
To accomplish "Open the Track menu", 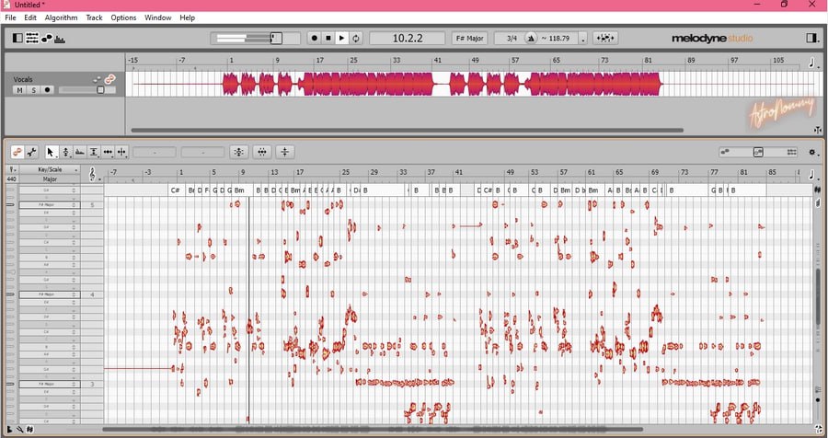I will tap(94, 17).
